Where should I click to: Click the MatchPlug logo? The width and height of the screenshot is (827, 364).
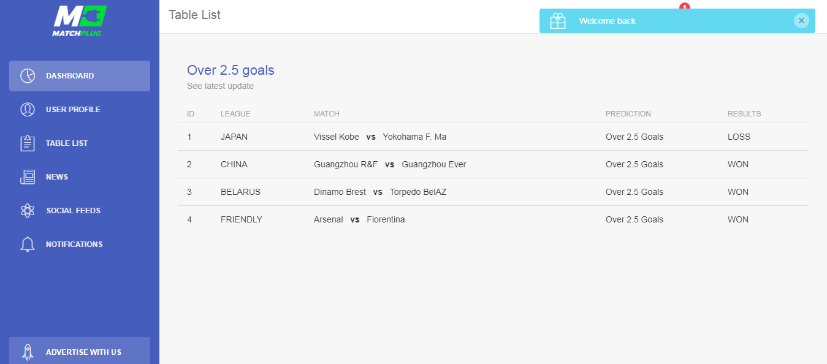click(x=80, y=21)
